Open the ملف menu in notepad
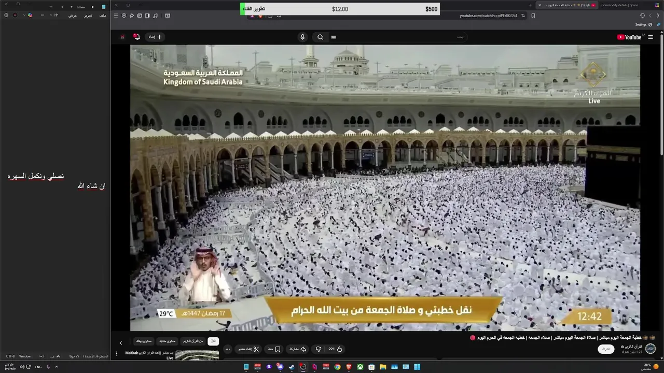 pos(103,16)
